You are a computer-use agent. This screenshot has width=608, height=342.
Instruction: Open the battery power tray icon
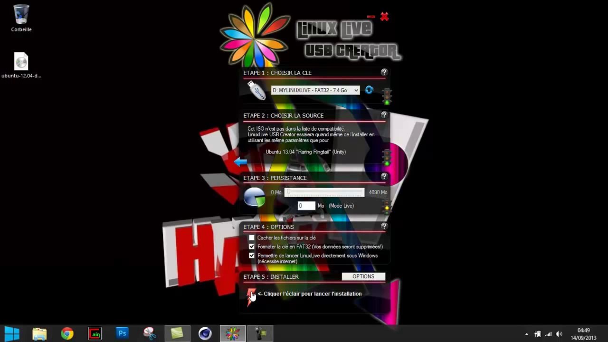click(x=538, y=334)
